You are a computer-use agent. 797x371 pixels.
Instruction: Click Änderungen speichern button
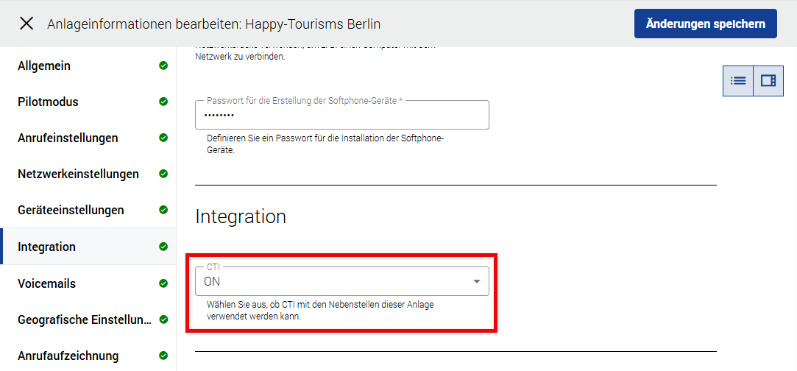point(705,24)
